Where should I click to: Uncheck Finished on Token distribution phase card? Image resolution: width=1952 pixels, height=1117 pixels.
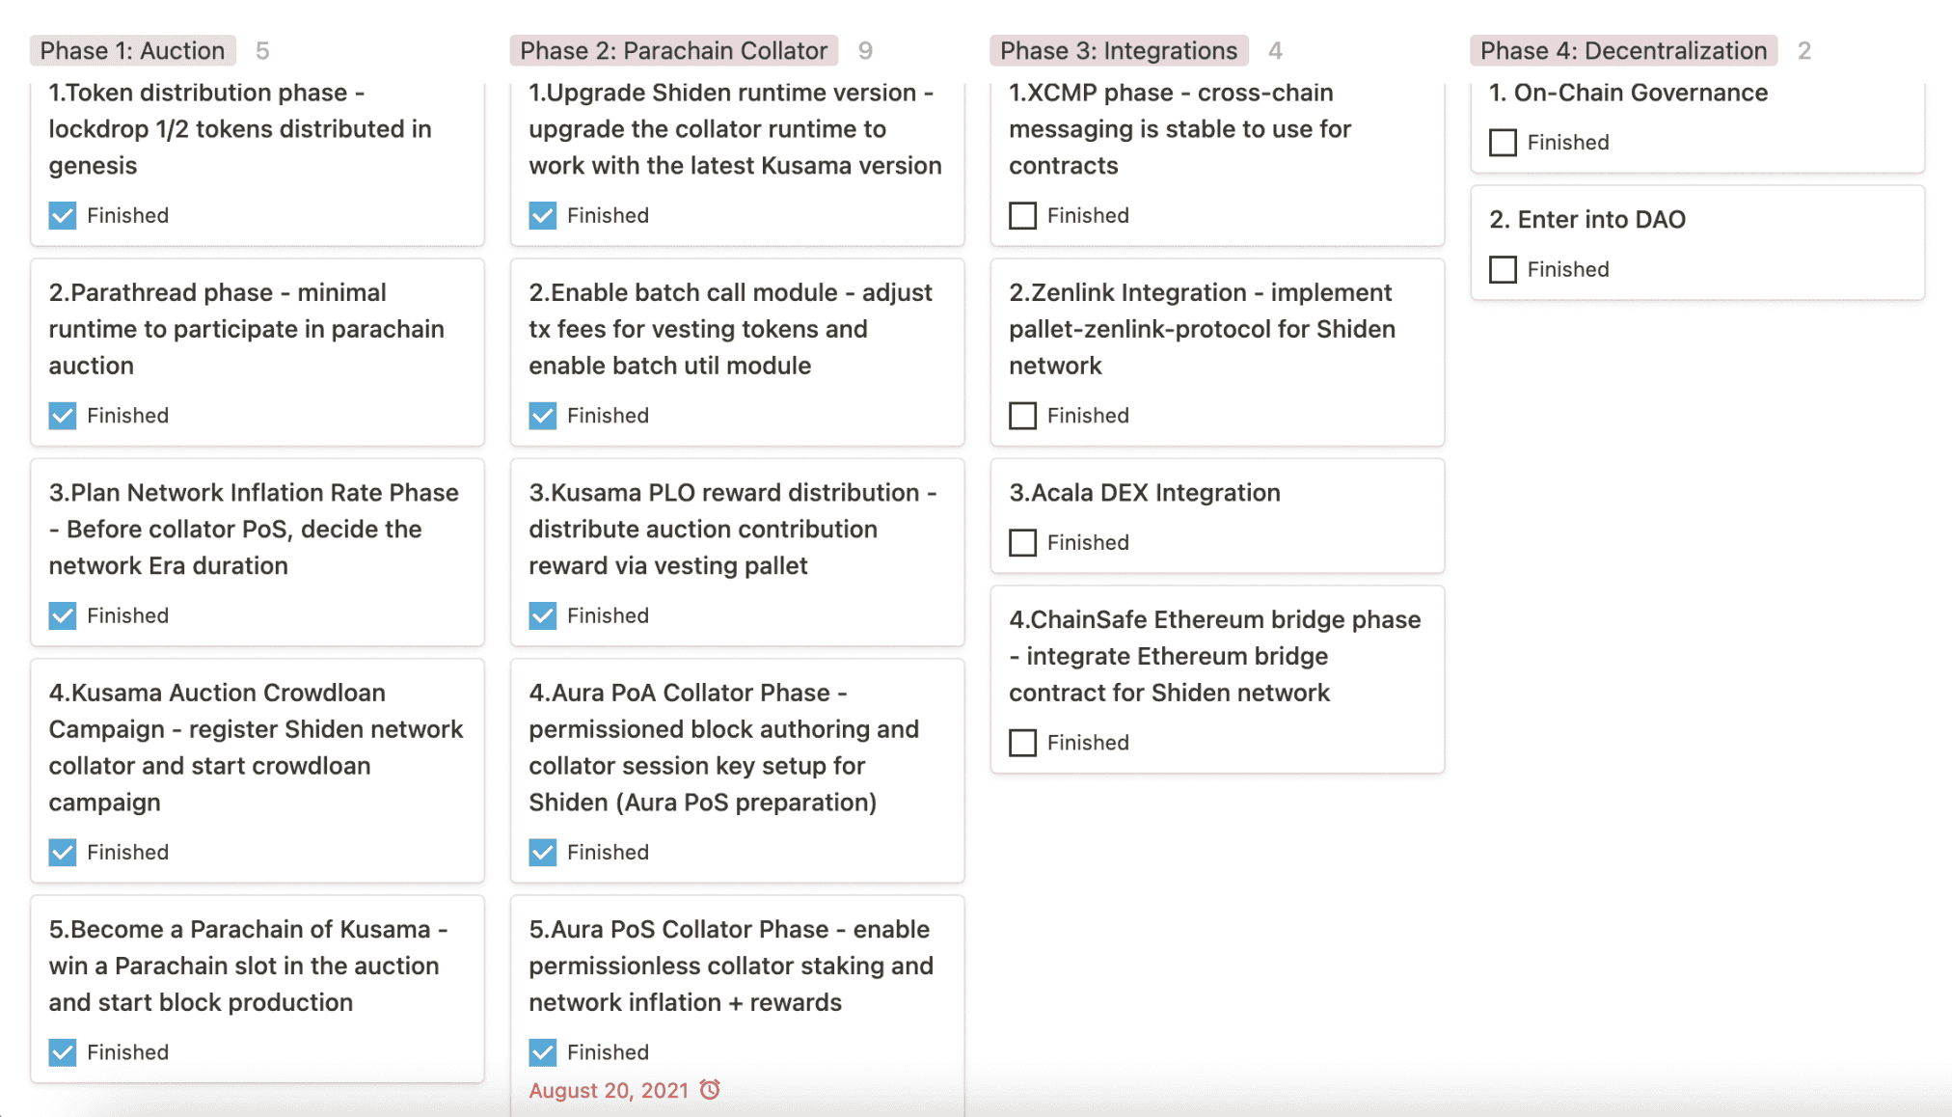coord(63,215)
